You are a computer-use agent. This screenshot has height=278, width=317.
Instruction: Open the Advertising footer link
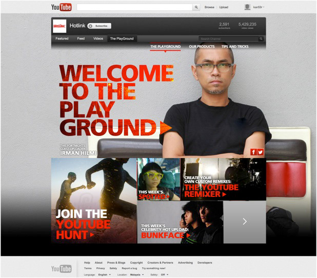[x=185, y=263]
